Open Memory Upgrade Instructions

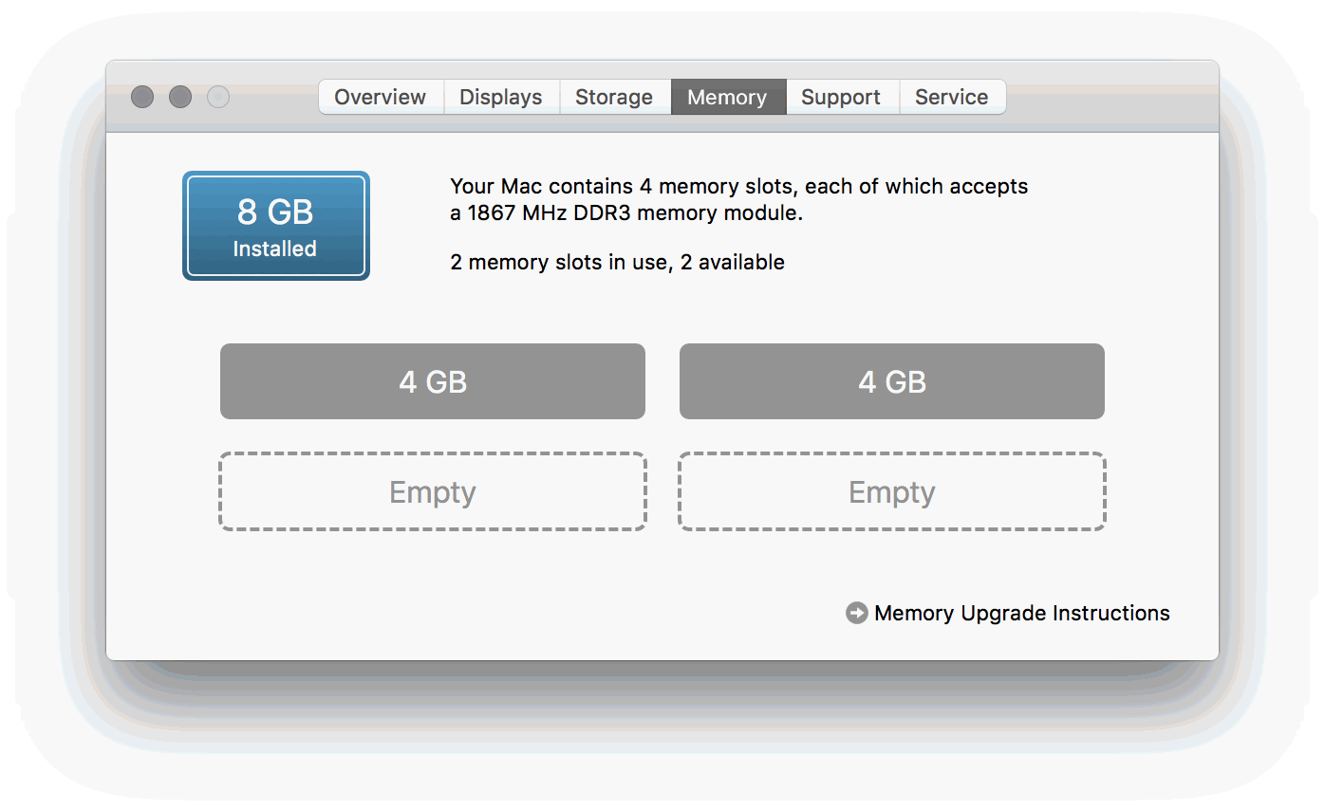(1021, 613)
